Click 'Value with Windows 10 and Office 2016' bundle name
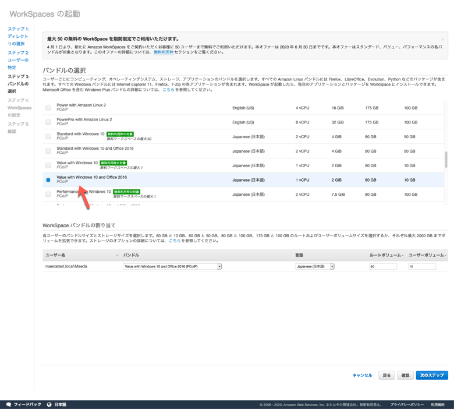 click(92, 177)
